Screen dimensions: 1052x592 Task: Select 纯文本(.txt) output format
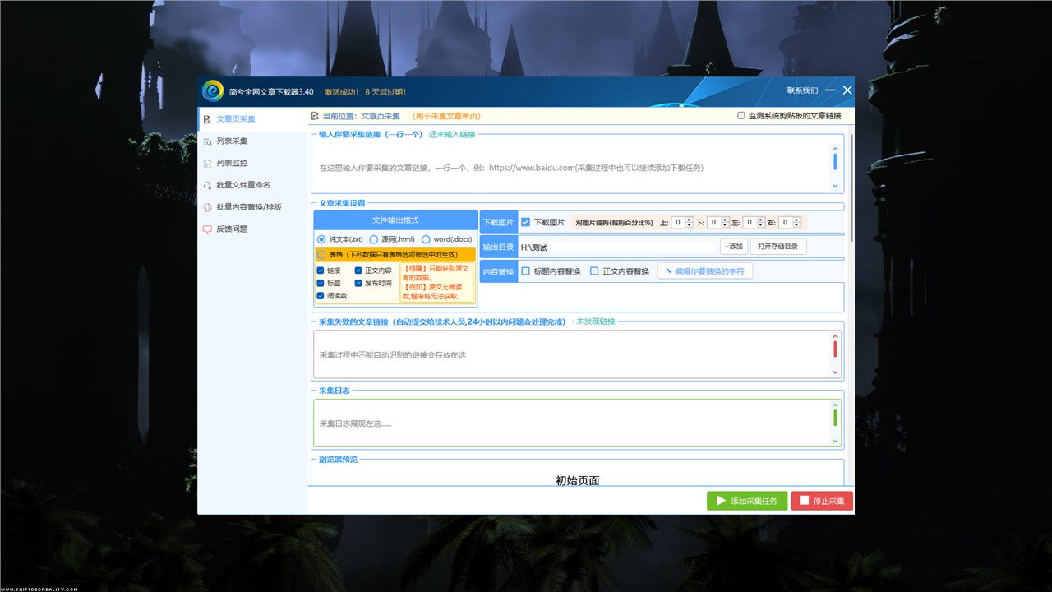321,239
